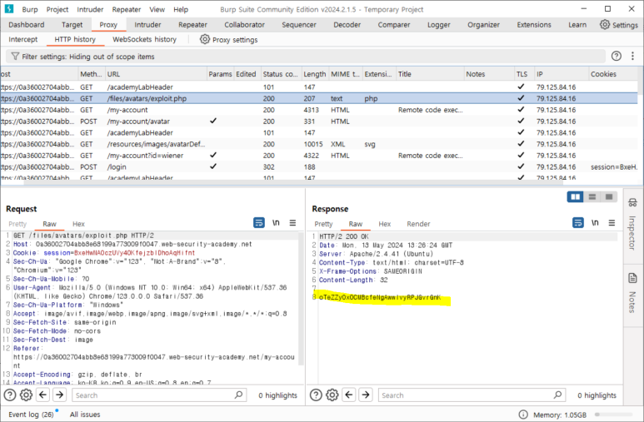Open the filter bar help icon
The image size is (644, 422).
point(616,57)
